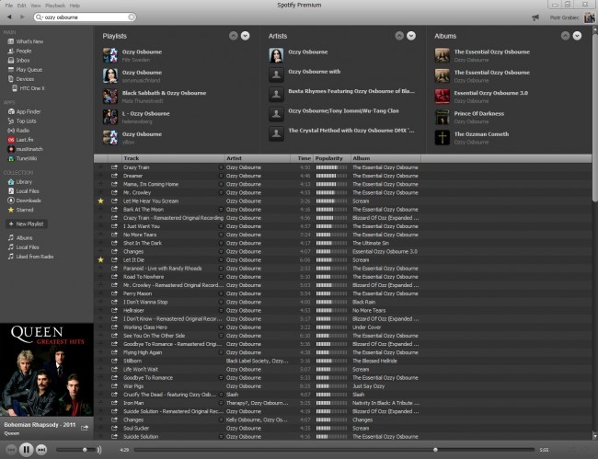Viewport: 598px width, 459px height.
Task: Open Black Sabbath & Ozzy Osbourne playlist
Action: pos(164,93)
